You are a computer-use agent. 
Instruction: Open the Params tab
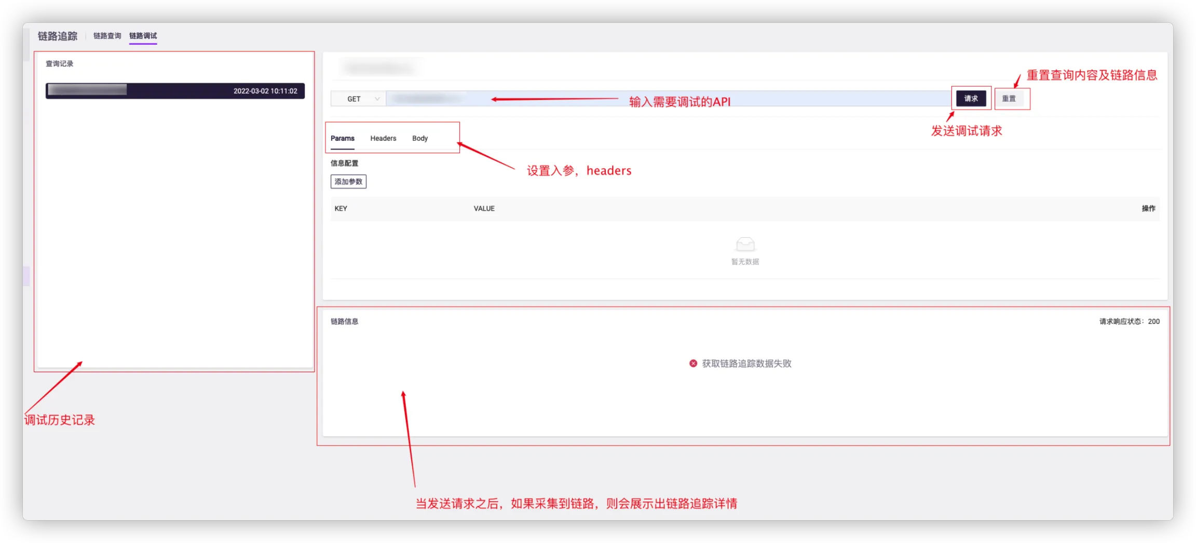343,138
